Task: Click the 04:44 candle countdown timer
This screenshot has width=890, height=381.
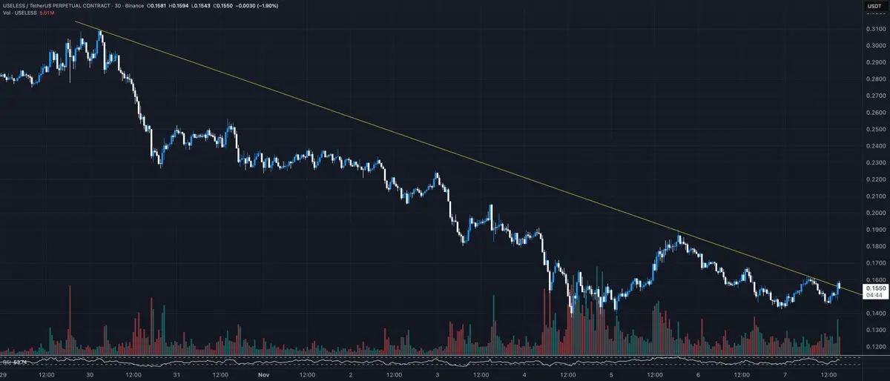Action: tap(875, 295)
